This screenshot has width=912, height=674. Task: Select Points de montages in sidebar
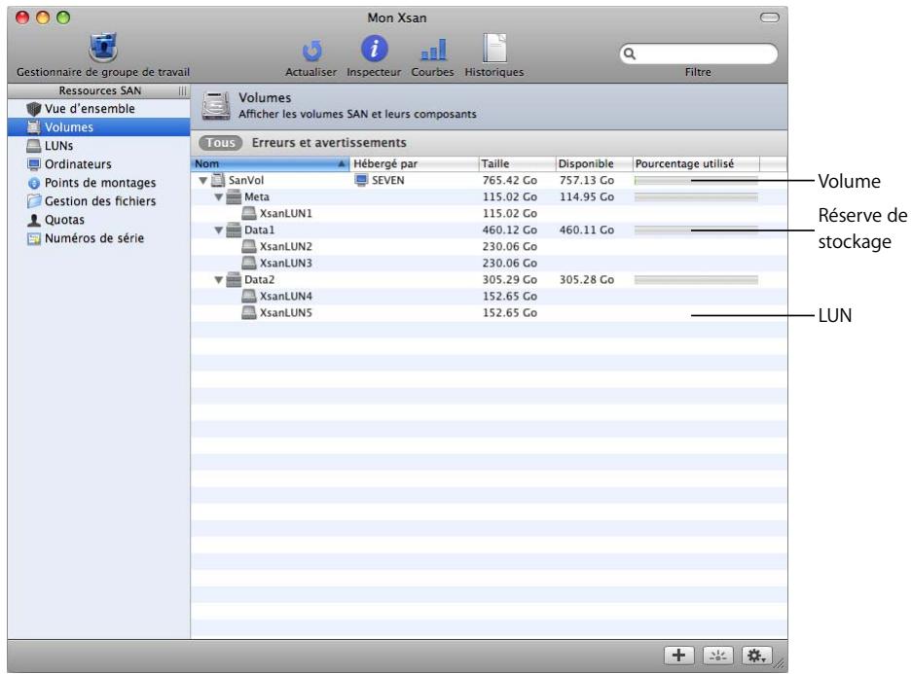click(91, 183)
